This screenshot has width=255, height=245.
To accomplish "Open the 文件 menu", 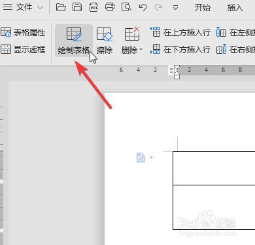I will point(24,7).
